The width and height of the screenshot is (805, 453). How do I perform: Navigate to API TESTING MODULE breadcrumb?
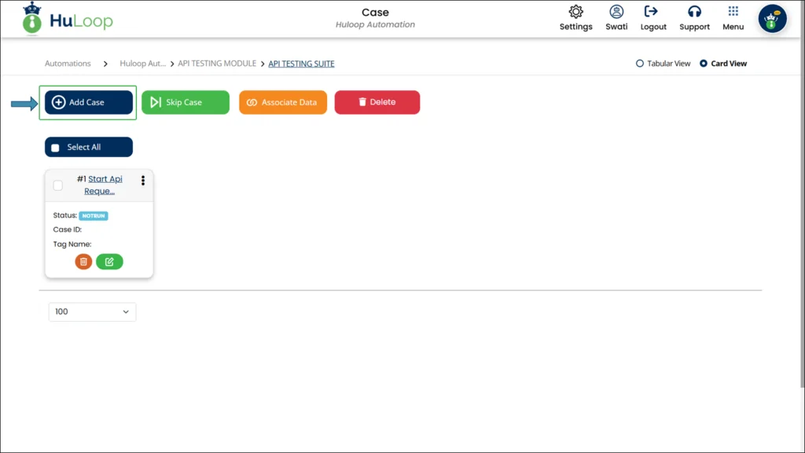pos(217,64)
